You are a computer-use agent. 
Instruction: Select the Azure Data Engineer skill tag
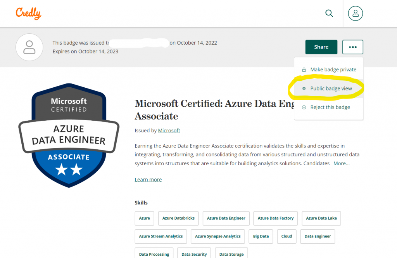226,218
